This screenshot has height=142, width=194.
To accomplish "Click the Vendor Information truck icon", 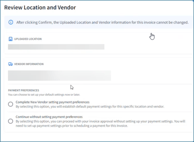I will tap(10, 64).
